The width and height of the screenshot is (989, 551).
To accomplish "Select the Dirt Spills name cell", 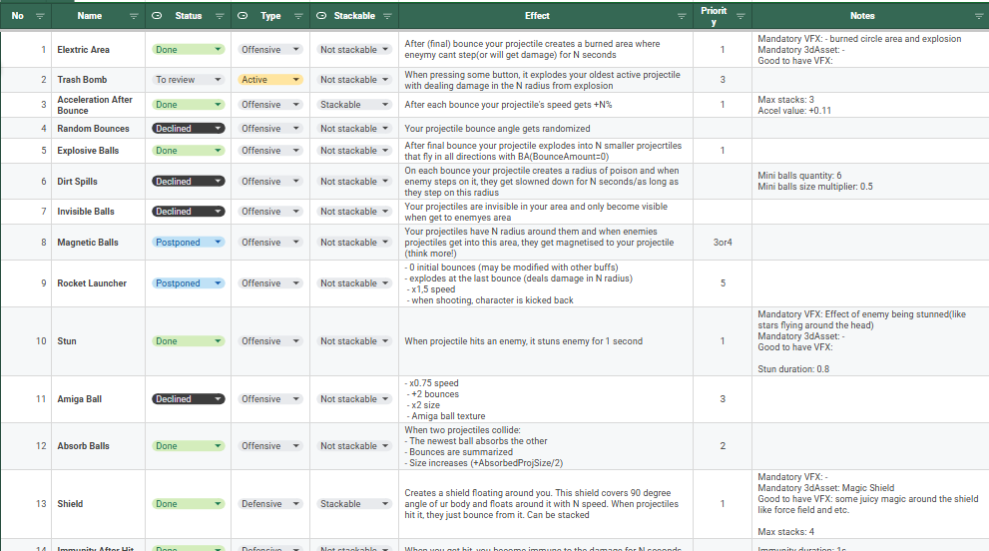I will 99,181.
